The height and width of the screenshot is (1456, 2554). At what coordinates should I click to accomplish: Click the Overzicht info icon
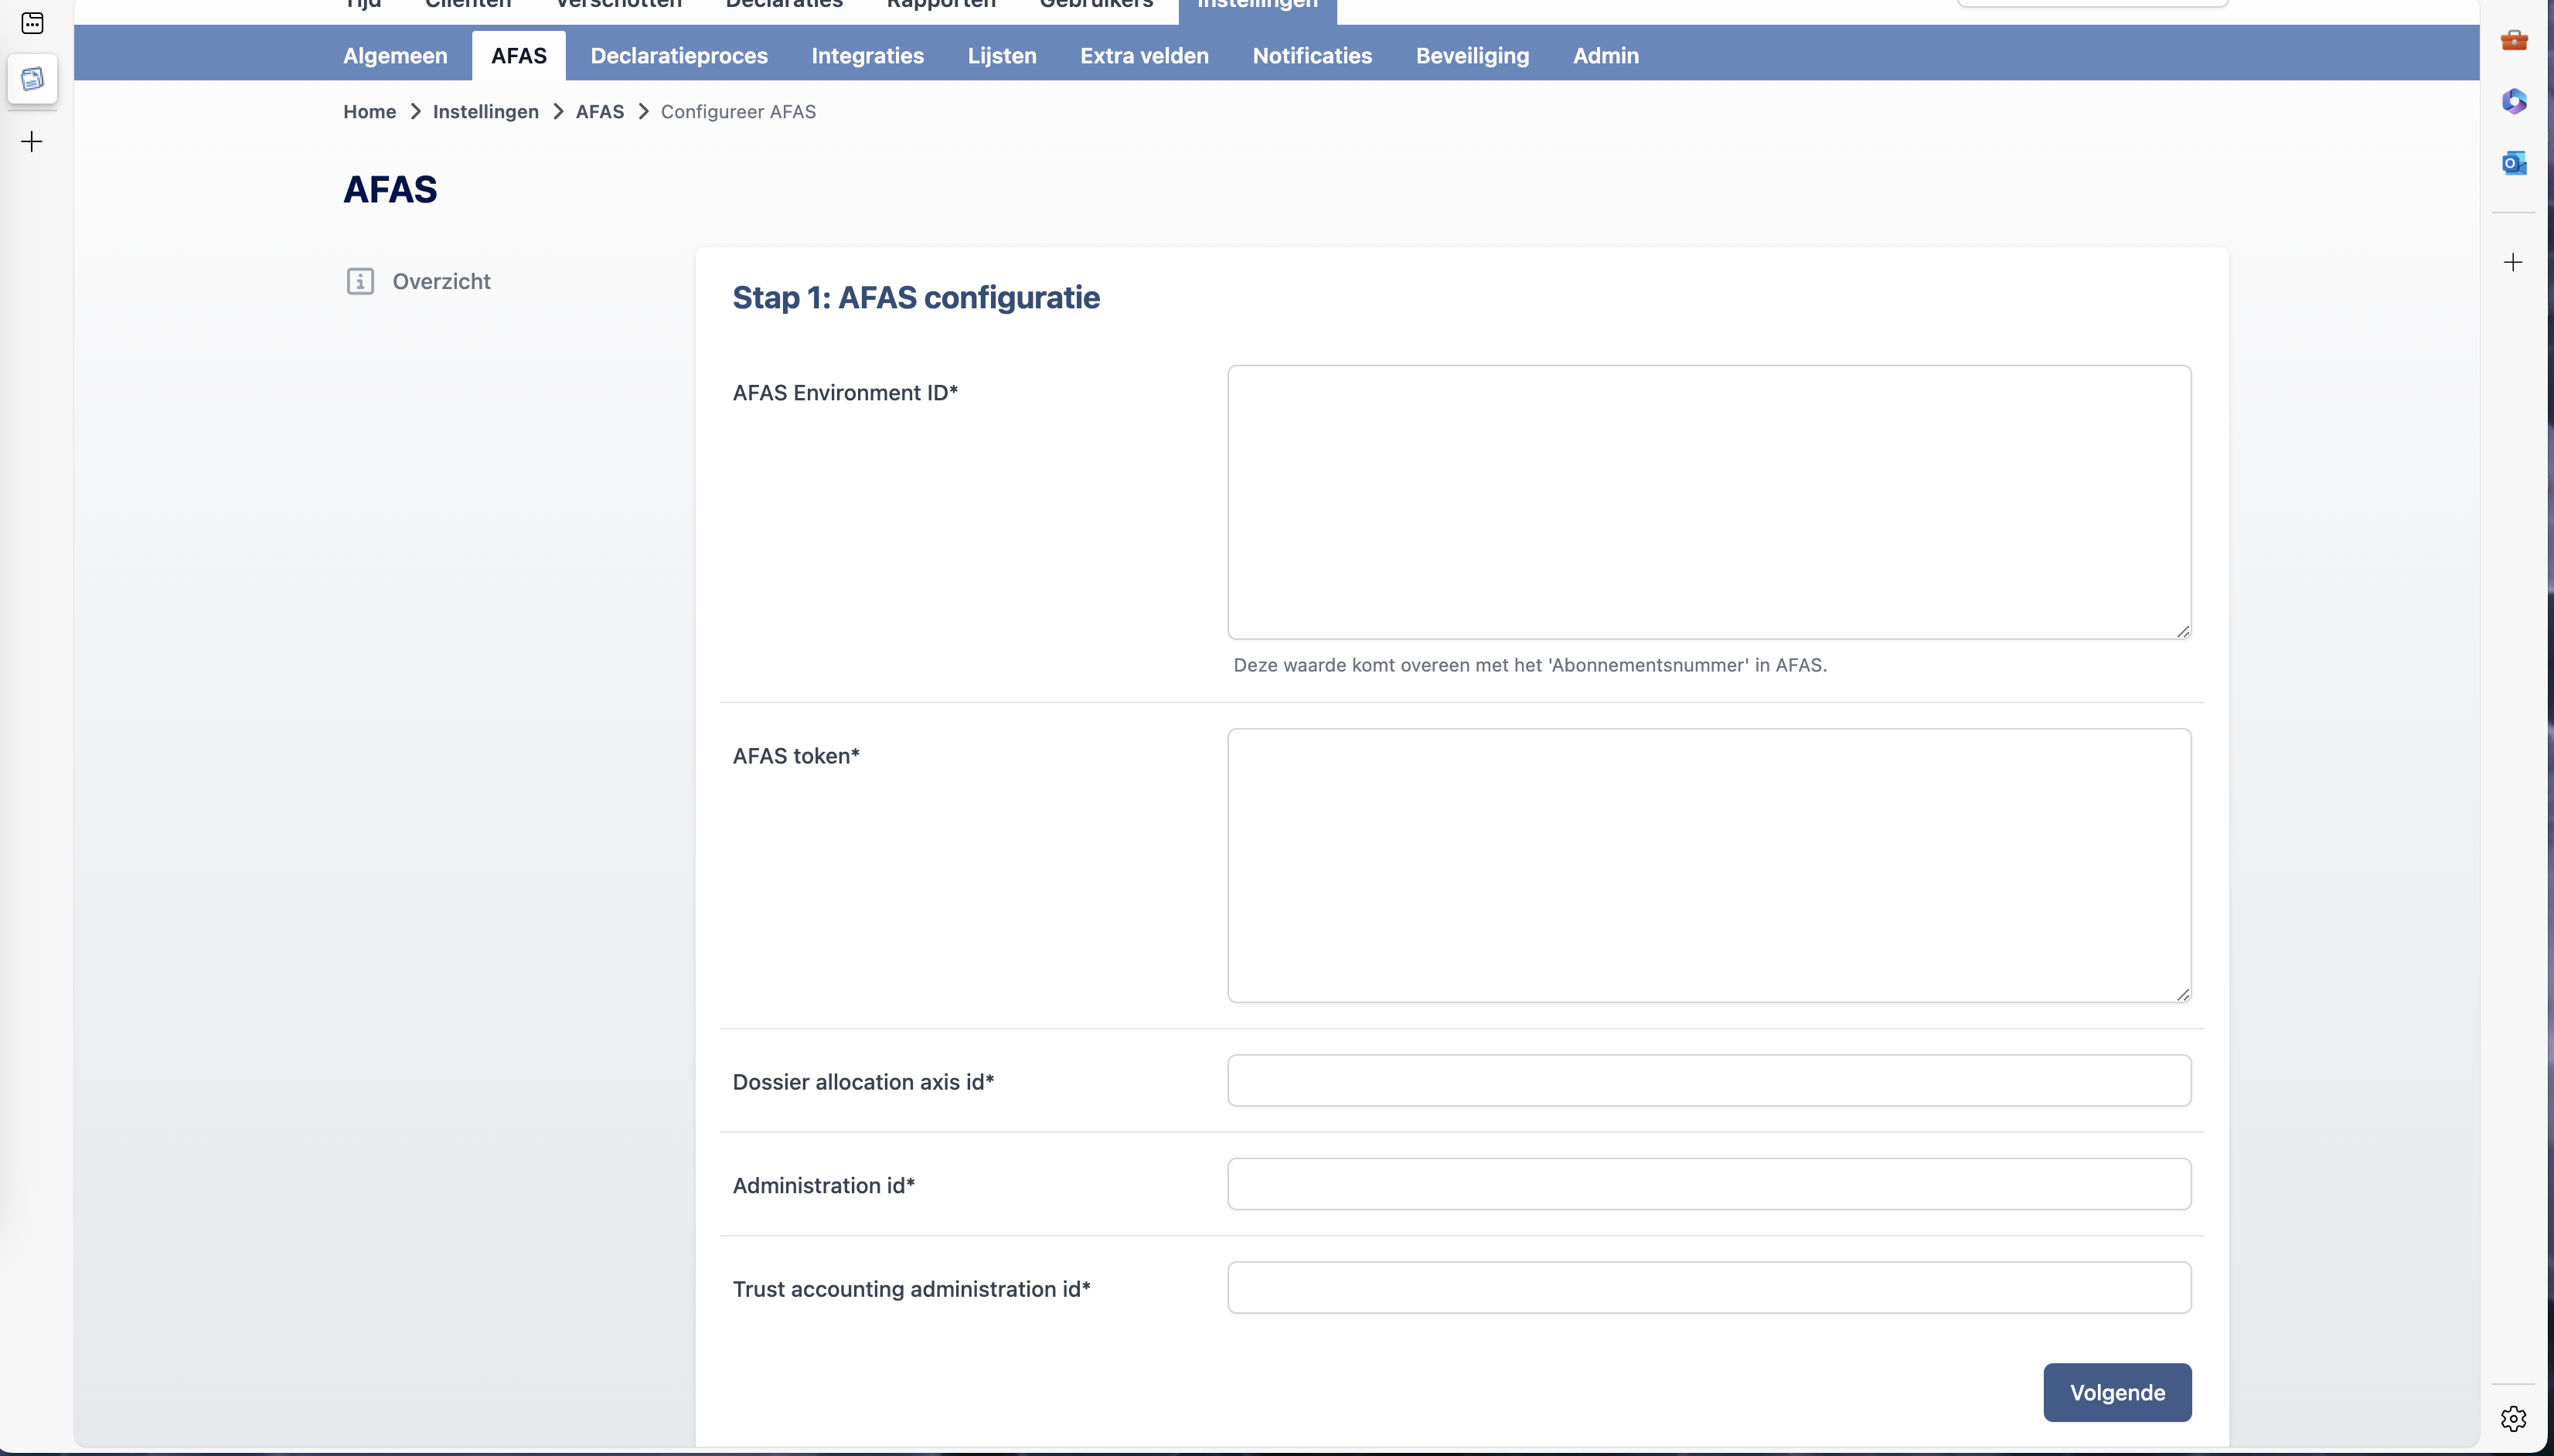[x=360, y=281]
